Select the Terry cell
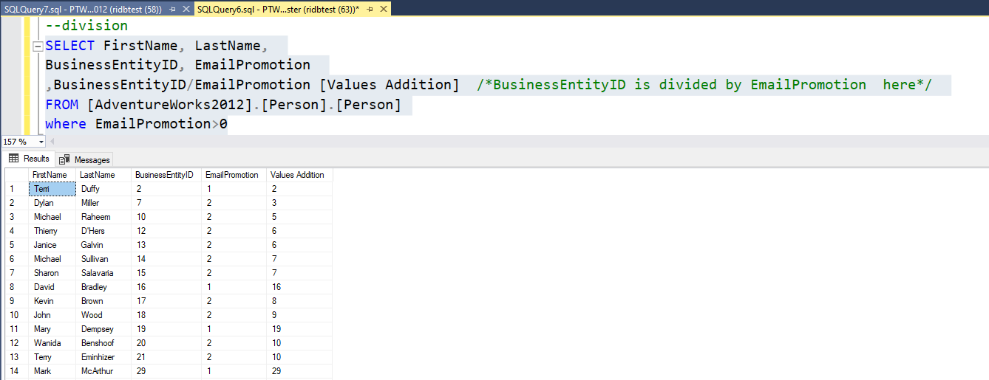Viewport: 989px width, 380px height. click(x=52, y=357)
